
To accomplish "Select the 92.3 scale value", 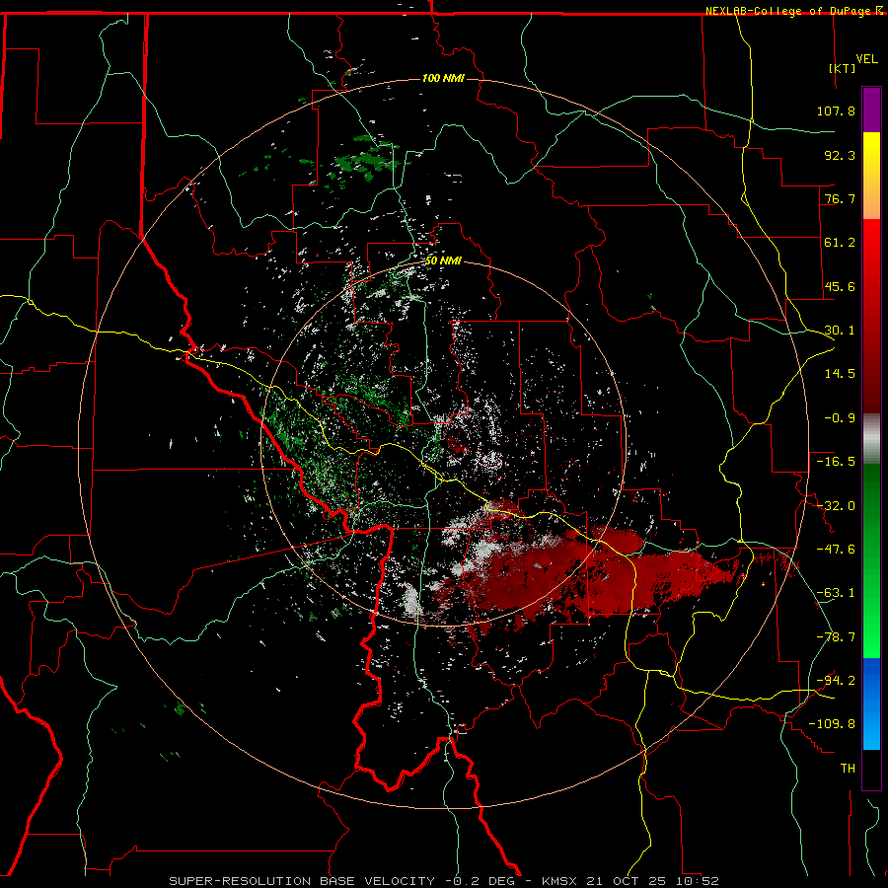I will 840,155.
